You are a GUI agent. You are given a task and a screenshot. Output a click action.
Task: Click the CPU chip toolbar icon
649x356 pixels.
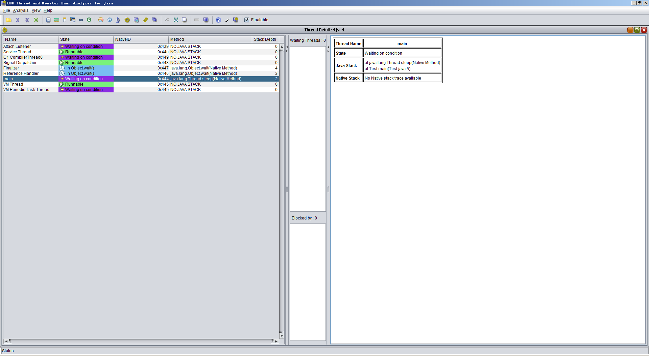coord(48,20)
